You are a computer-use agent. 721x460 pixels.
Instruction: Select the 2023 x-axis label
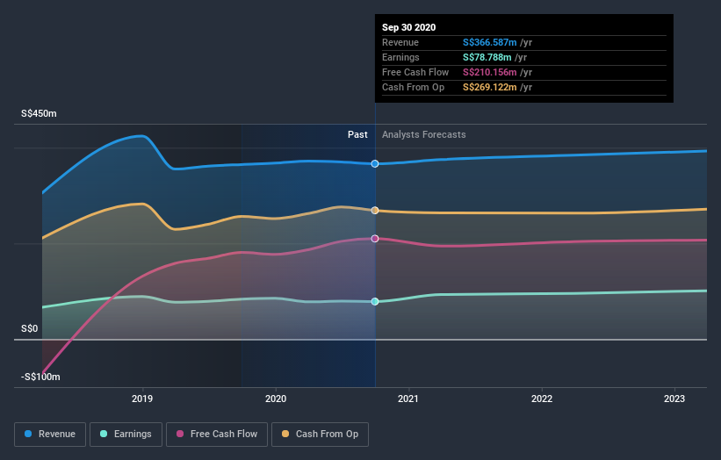tap(674, 399)
